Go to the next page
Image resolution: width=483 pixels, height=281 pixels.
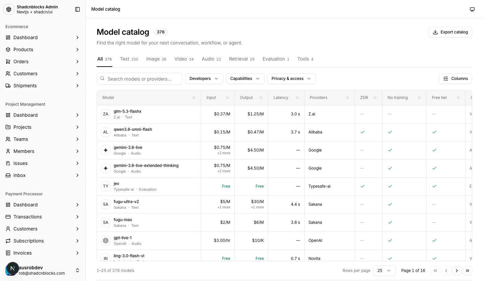[457, 271]
